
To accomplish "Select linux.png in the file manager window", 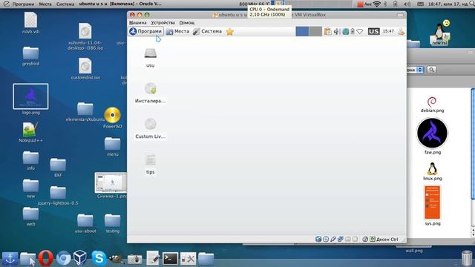I will coord(432,171).
